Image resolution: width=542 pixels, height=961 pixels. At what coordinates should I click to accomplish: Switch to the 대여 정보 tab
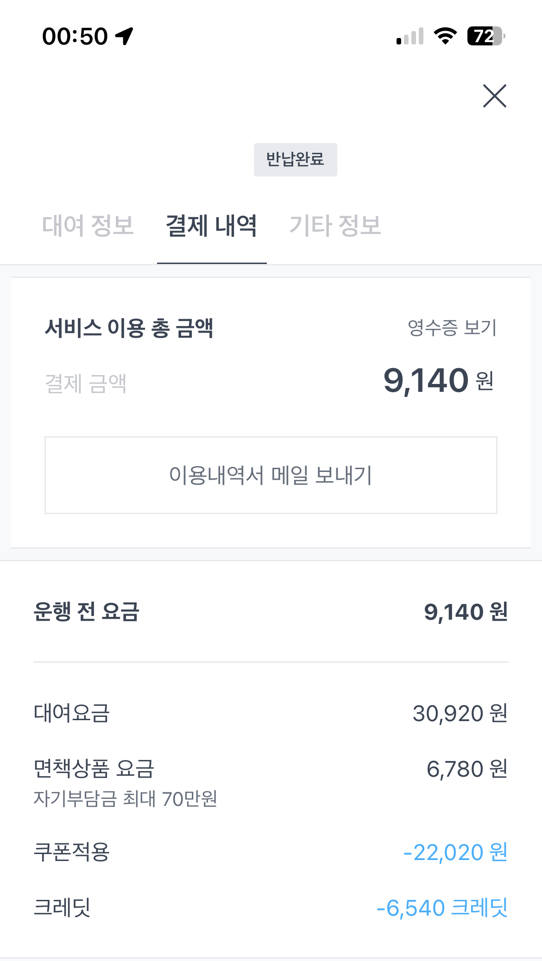pyautogui.click(x=88, y=226)
